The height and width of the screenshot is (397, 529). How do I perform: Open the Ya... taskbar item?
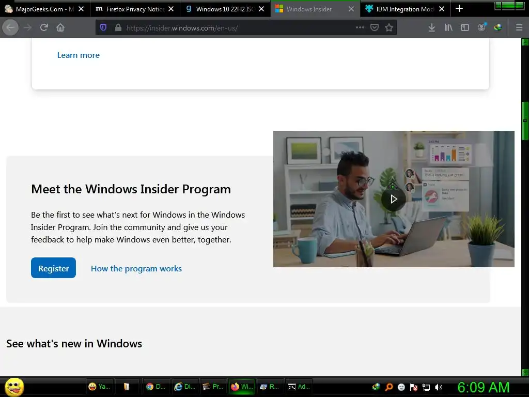tap(100, 387)
